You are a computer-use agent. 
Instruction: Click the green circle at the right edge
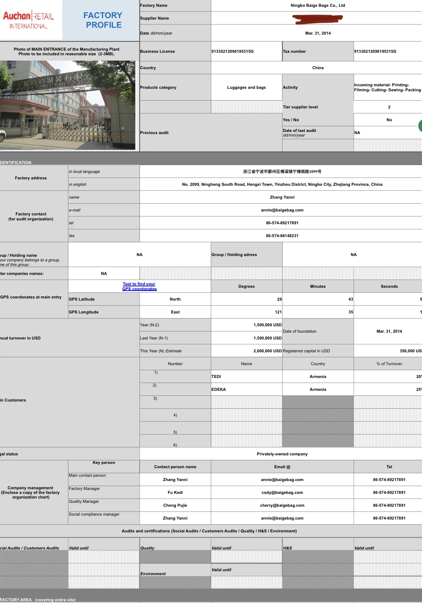coord(420,126)
